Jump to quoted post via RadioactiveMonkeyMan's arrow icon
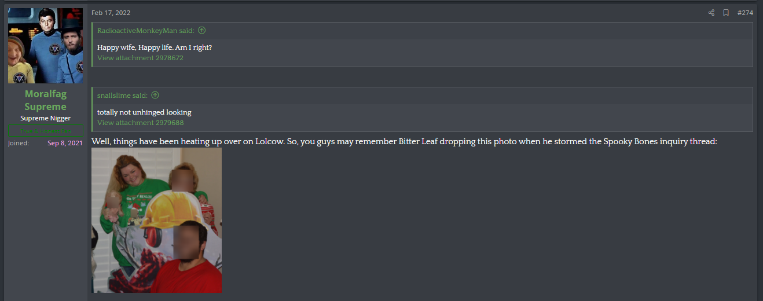This screenshot has width=763, height=301. pos(201,31)
